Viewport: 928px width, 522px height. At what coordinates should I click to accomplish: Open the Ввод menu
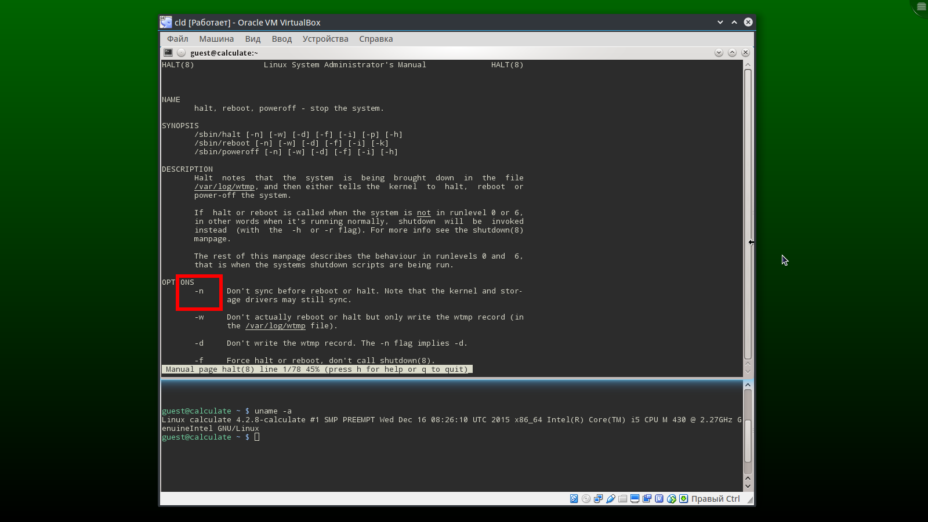282,39
